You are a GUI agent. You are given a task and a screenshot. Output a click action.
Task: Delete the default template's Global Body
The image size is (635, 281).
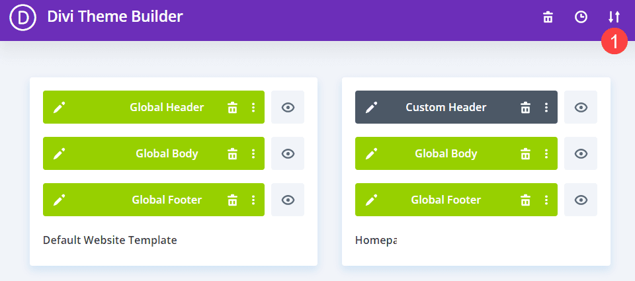click(232, 153)
